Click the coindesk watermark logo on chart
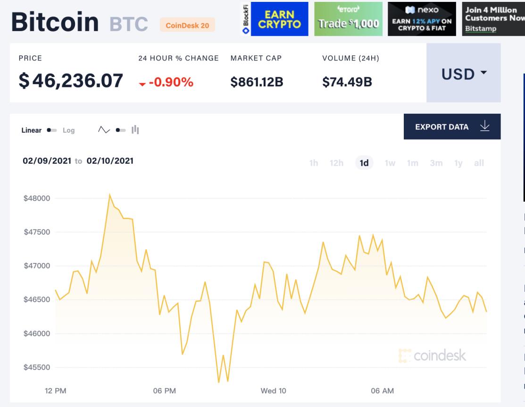Screen dimensions: 525x407 433,356
